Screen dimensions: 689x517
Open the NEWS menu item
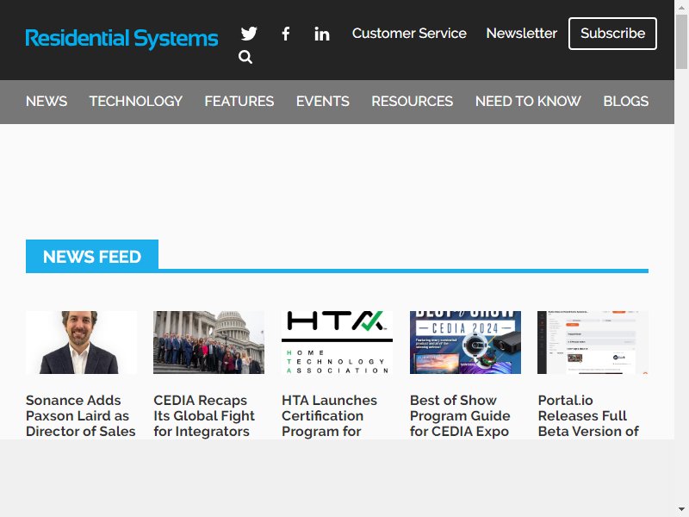point(47,101)
